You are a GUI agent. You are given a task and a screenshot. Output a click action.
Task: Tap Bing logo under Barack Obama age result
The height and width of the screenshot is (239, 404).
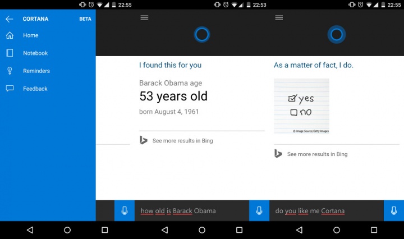[143, 140]
